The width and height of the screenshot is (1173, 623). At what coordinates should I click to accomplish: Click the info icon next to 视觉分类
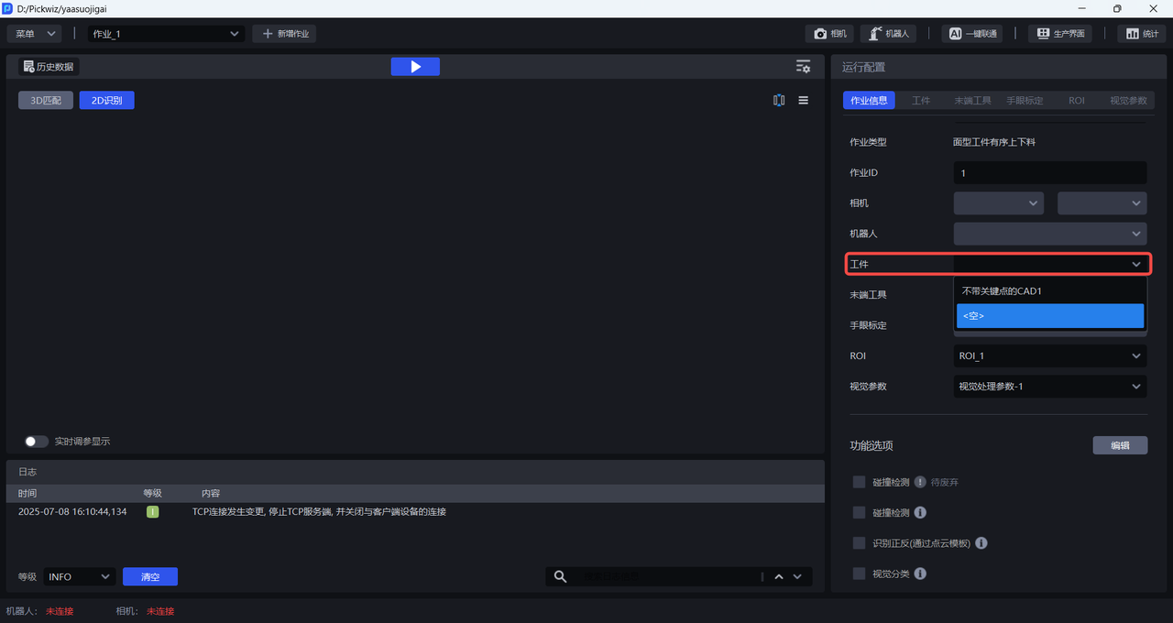pyautogui.click(x=920, y=574)
